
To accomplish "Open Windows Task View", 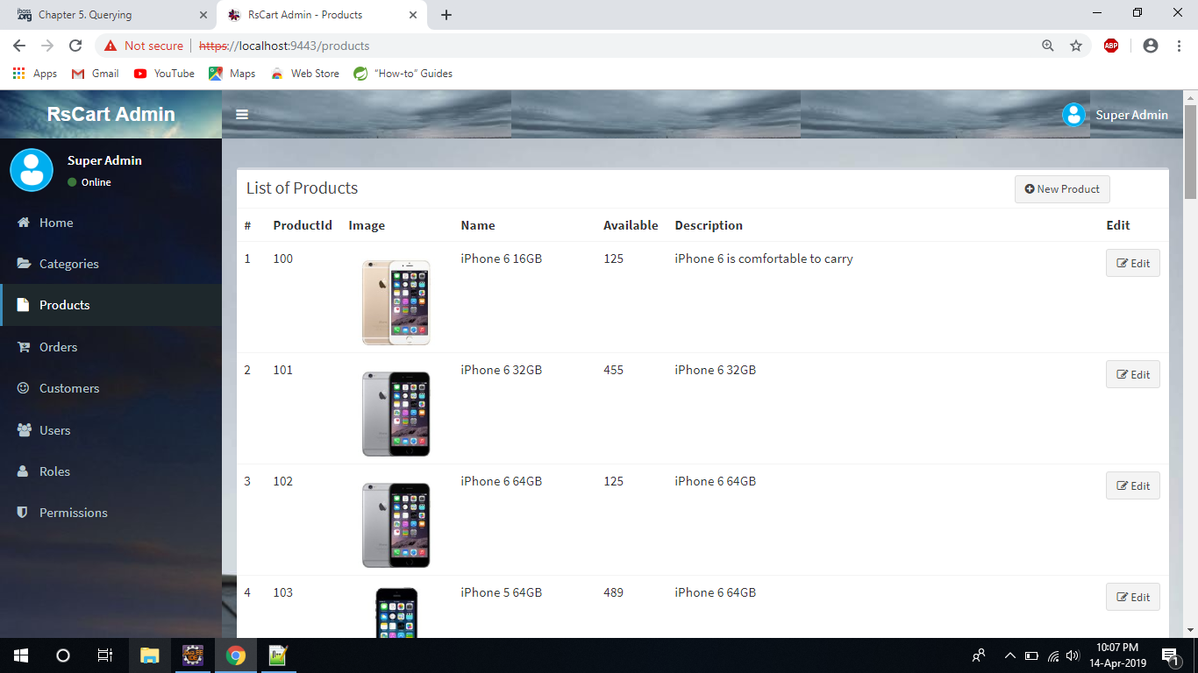I will [x=105, y=655].
